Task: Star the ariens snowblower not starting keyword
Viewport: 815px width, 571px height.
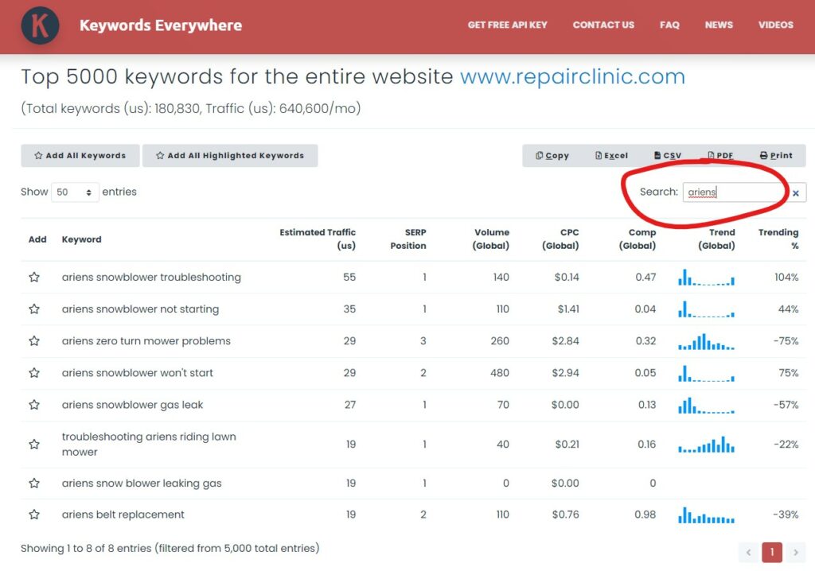Action: (34, 309)
